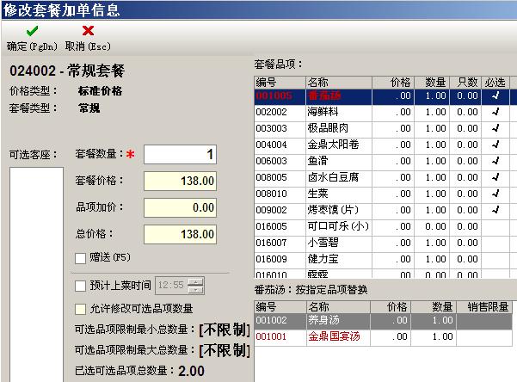The height and width of the screenshot is (382, 517).
Task: Click the 必选 checkmark for 烤枣馍(片)
Action: pos(495,209)
